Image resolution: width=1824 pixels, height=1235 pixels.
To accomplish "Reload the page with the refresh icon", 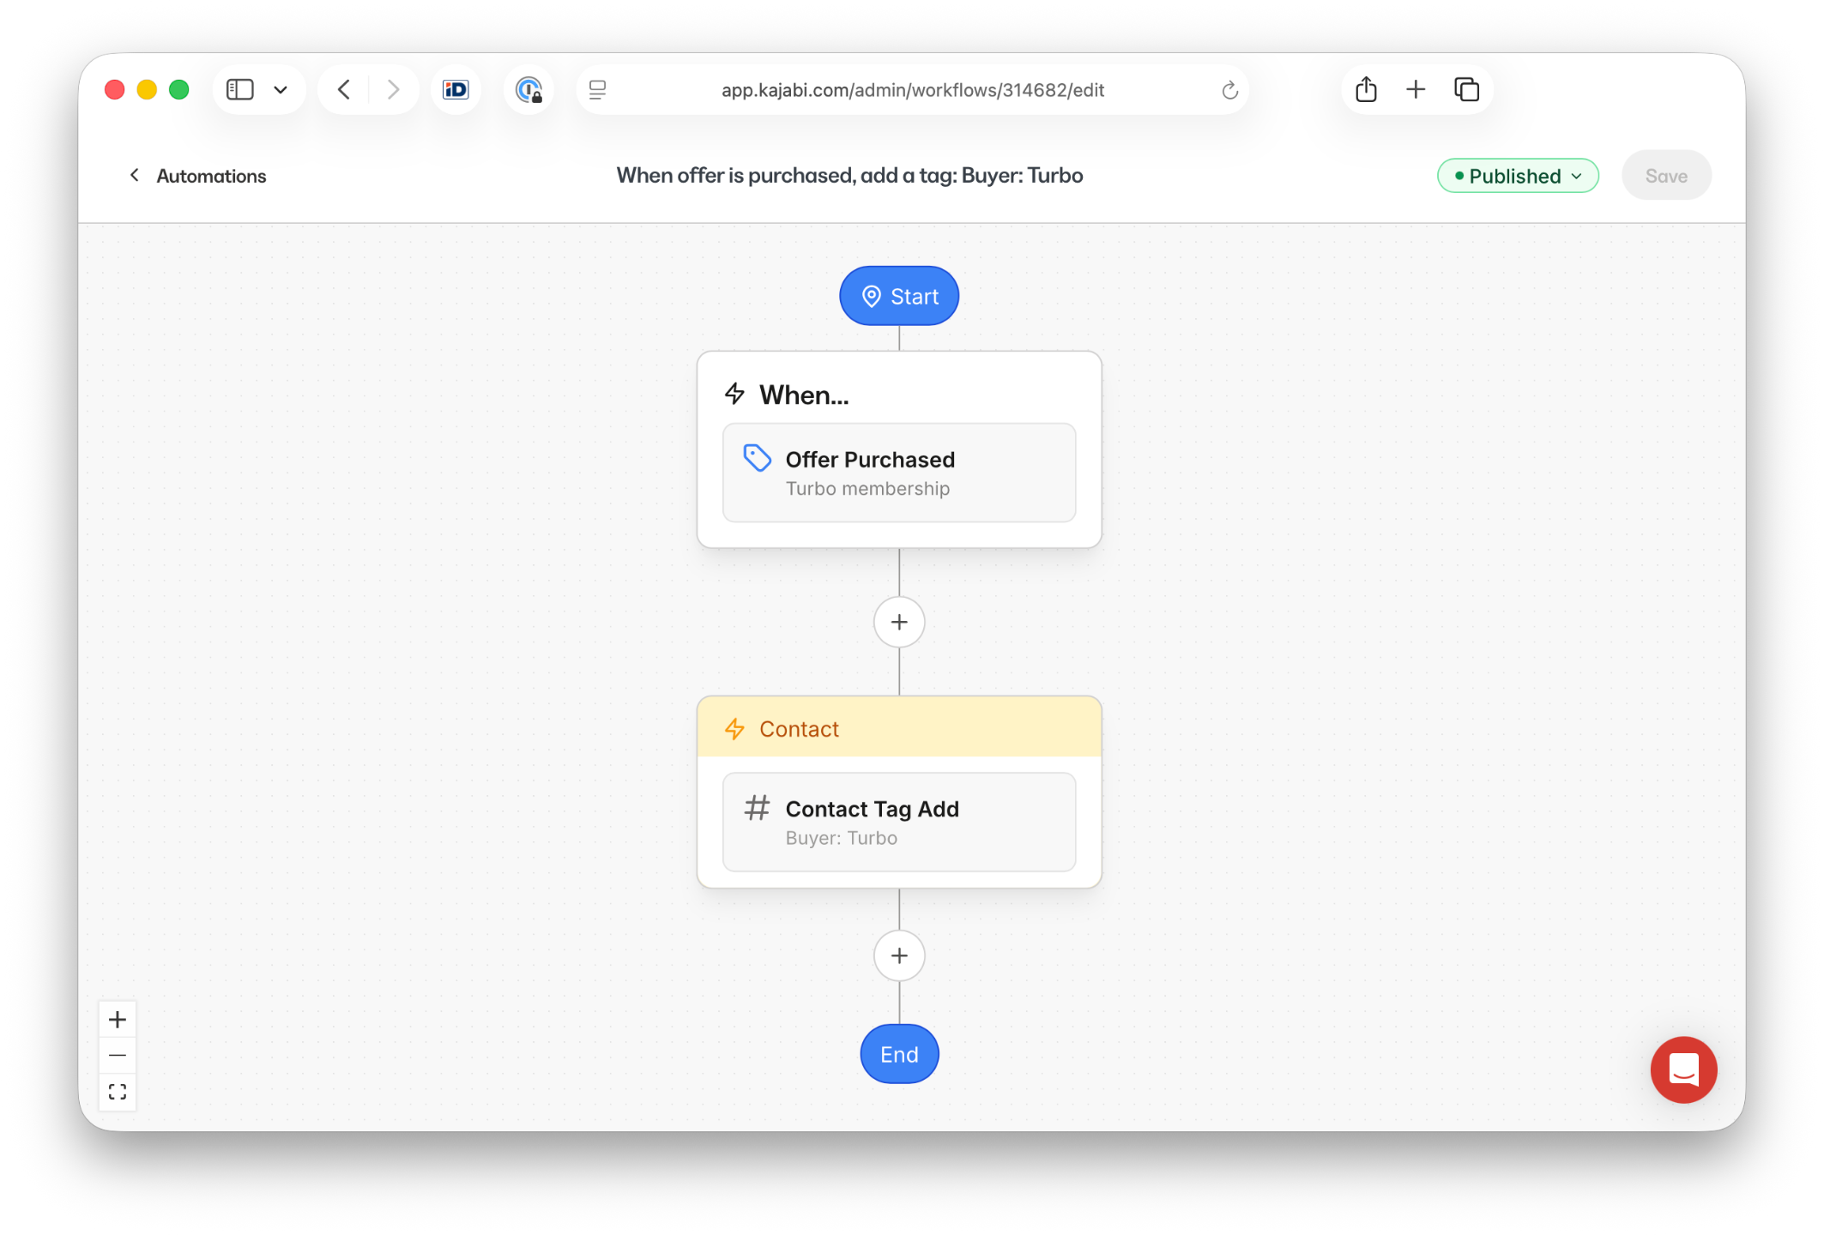I will coord(1229,90).
